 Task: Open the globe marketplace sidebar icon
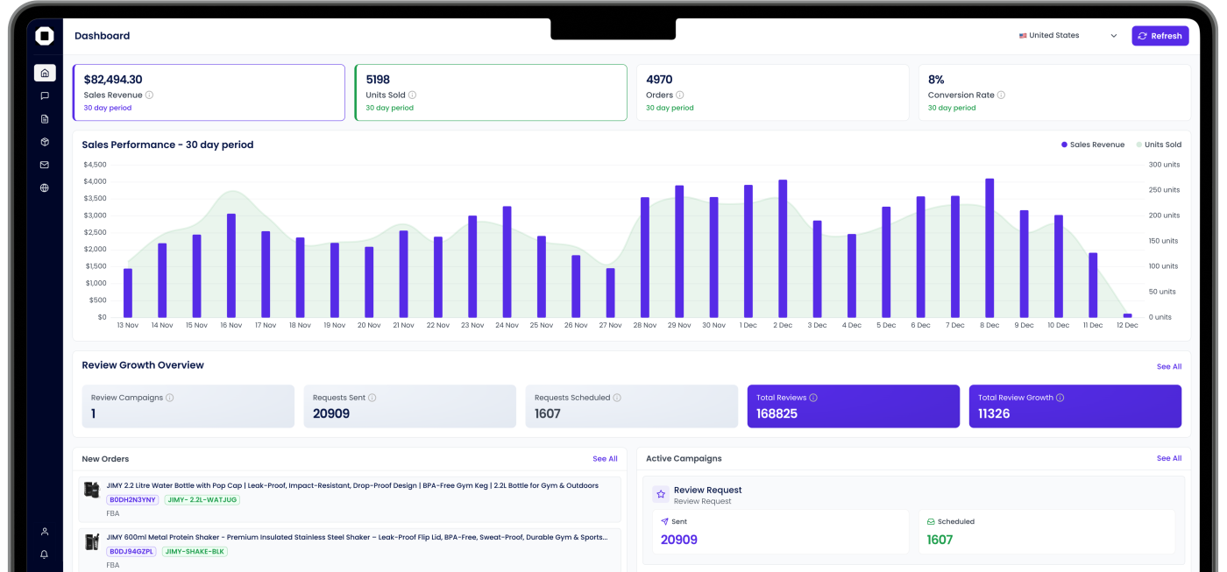tap(45, 187)
